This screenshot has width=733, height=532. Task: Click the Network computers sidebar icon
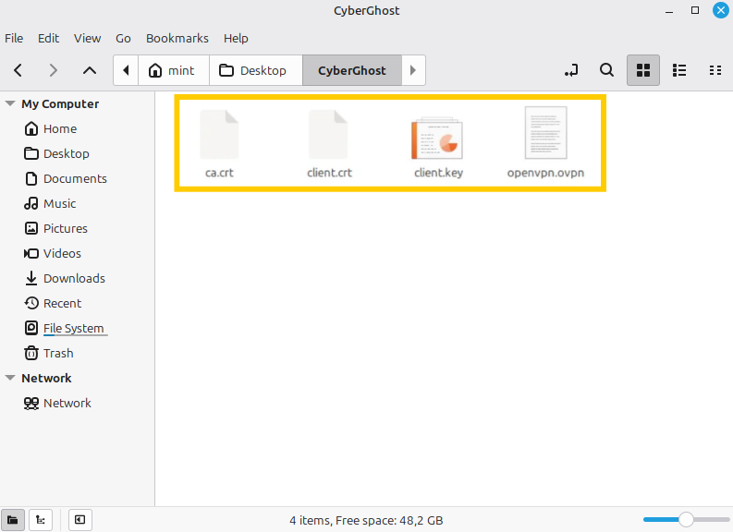[x=31, y=403]
